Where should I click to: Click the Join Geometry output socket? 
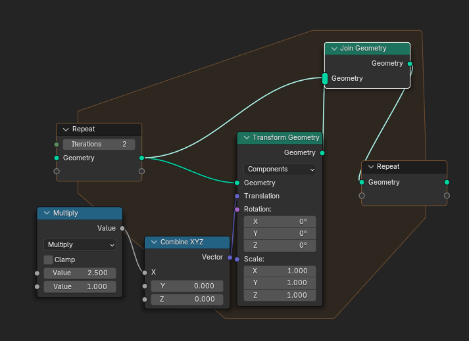410,64
